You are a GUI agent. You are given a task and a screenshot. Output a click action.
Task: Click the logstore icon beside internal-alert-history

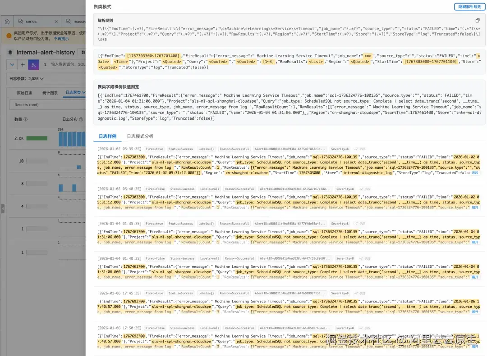[x=10, y=52]
